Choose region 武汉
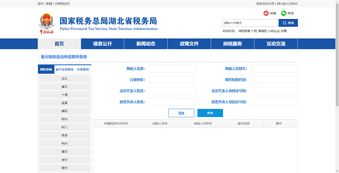This screenshot has height=173, width=339. (x=65, y=79)
